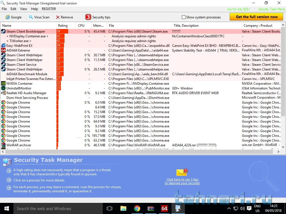
Task: Click the Search the web and Windows box
Action: point(58,208)
